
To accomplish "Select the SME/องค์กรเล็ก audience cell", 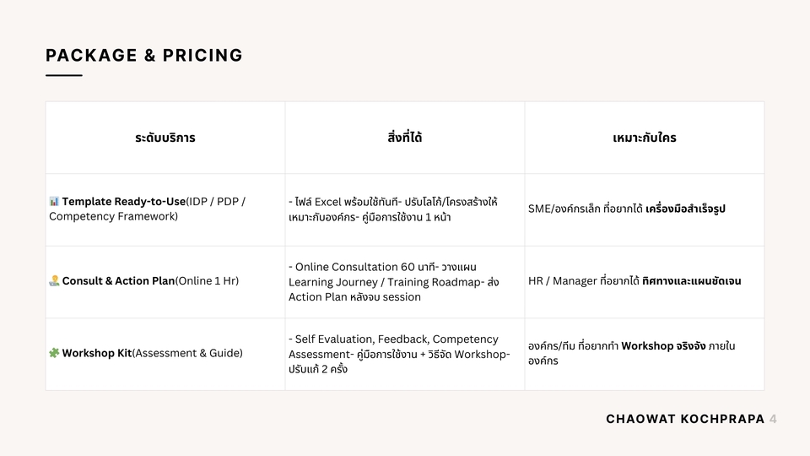I will 626,209.
